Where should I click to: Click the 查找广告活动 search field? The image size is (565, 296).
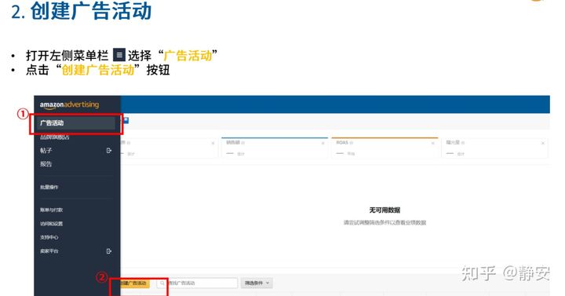pyautogui.click(x=197, y=283)
